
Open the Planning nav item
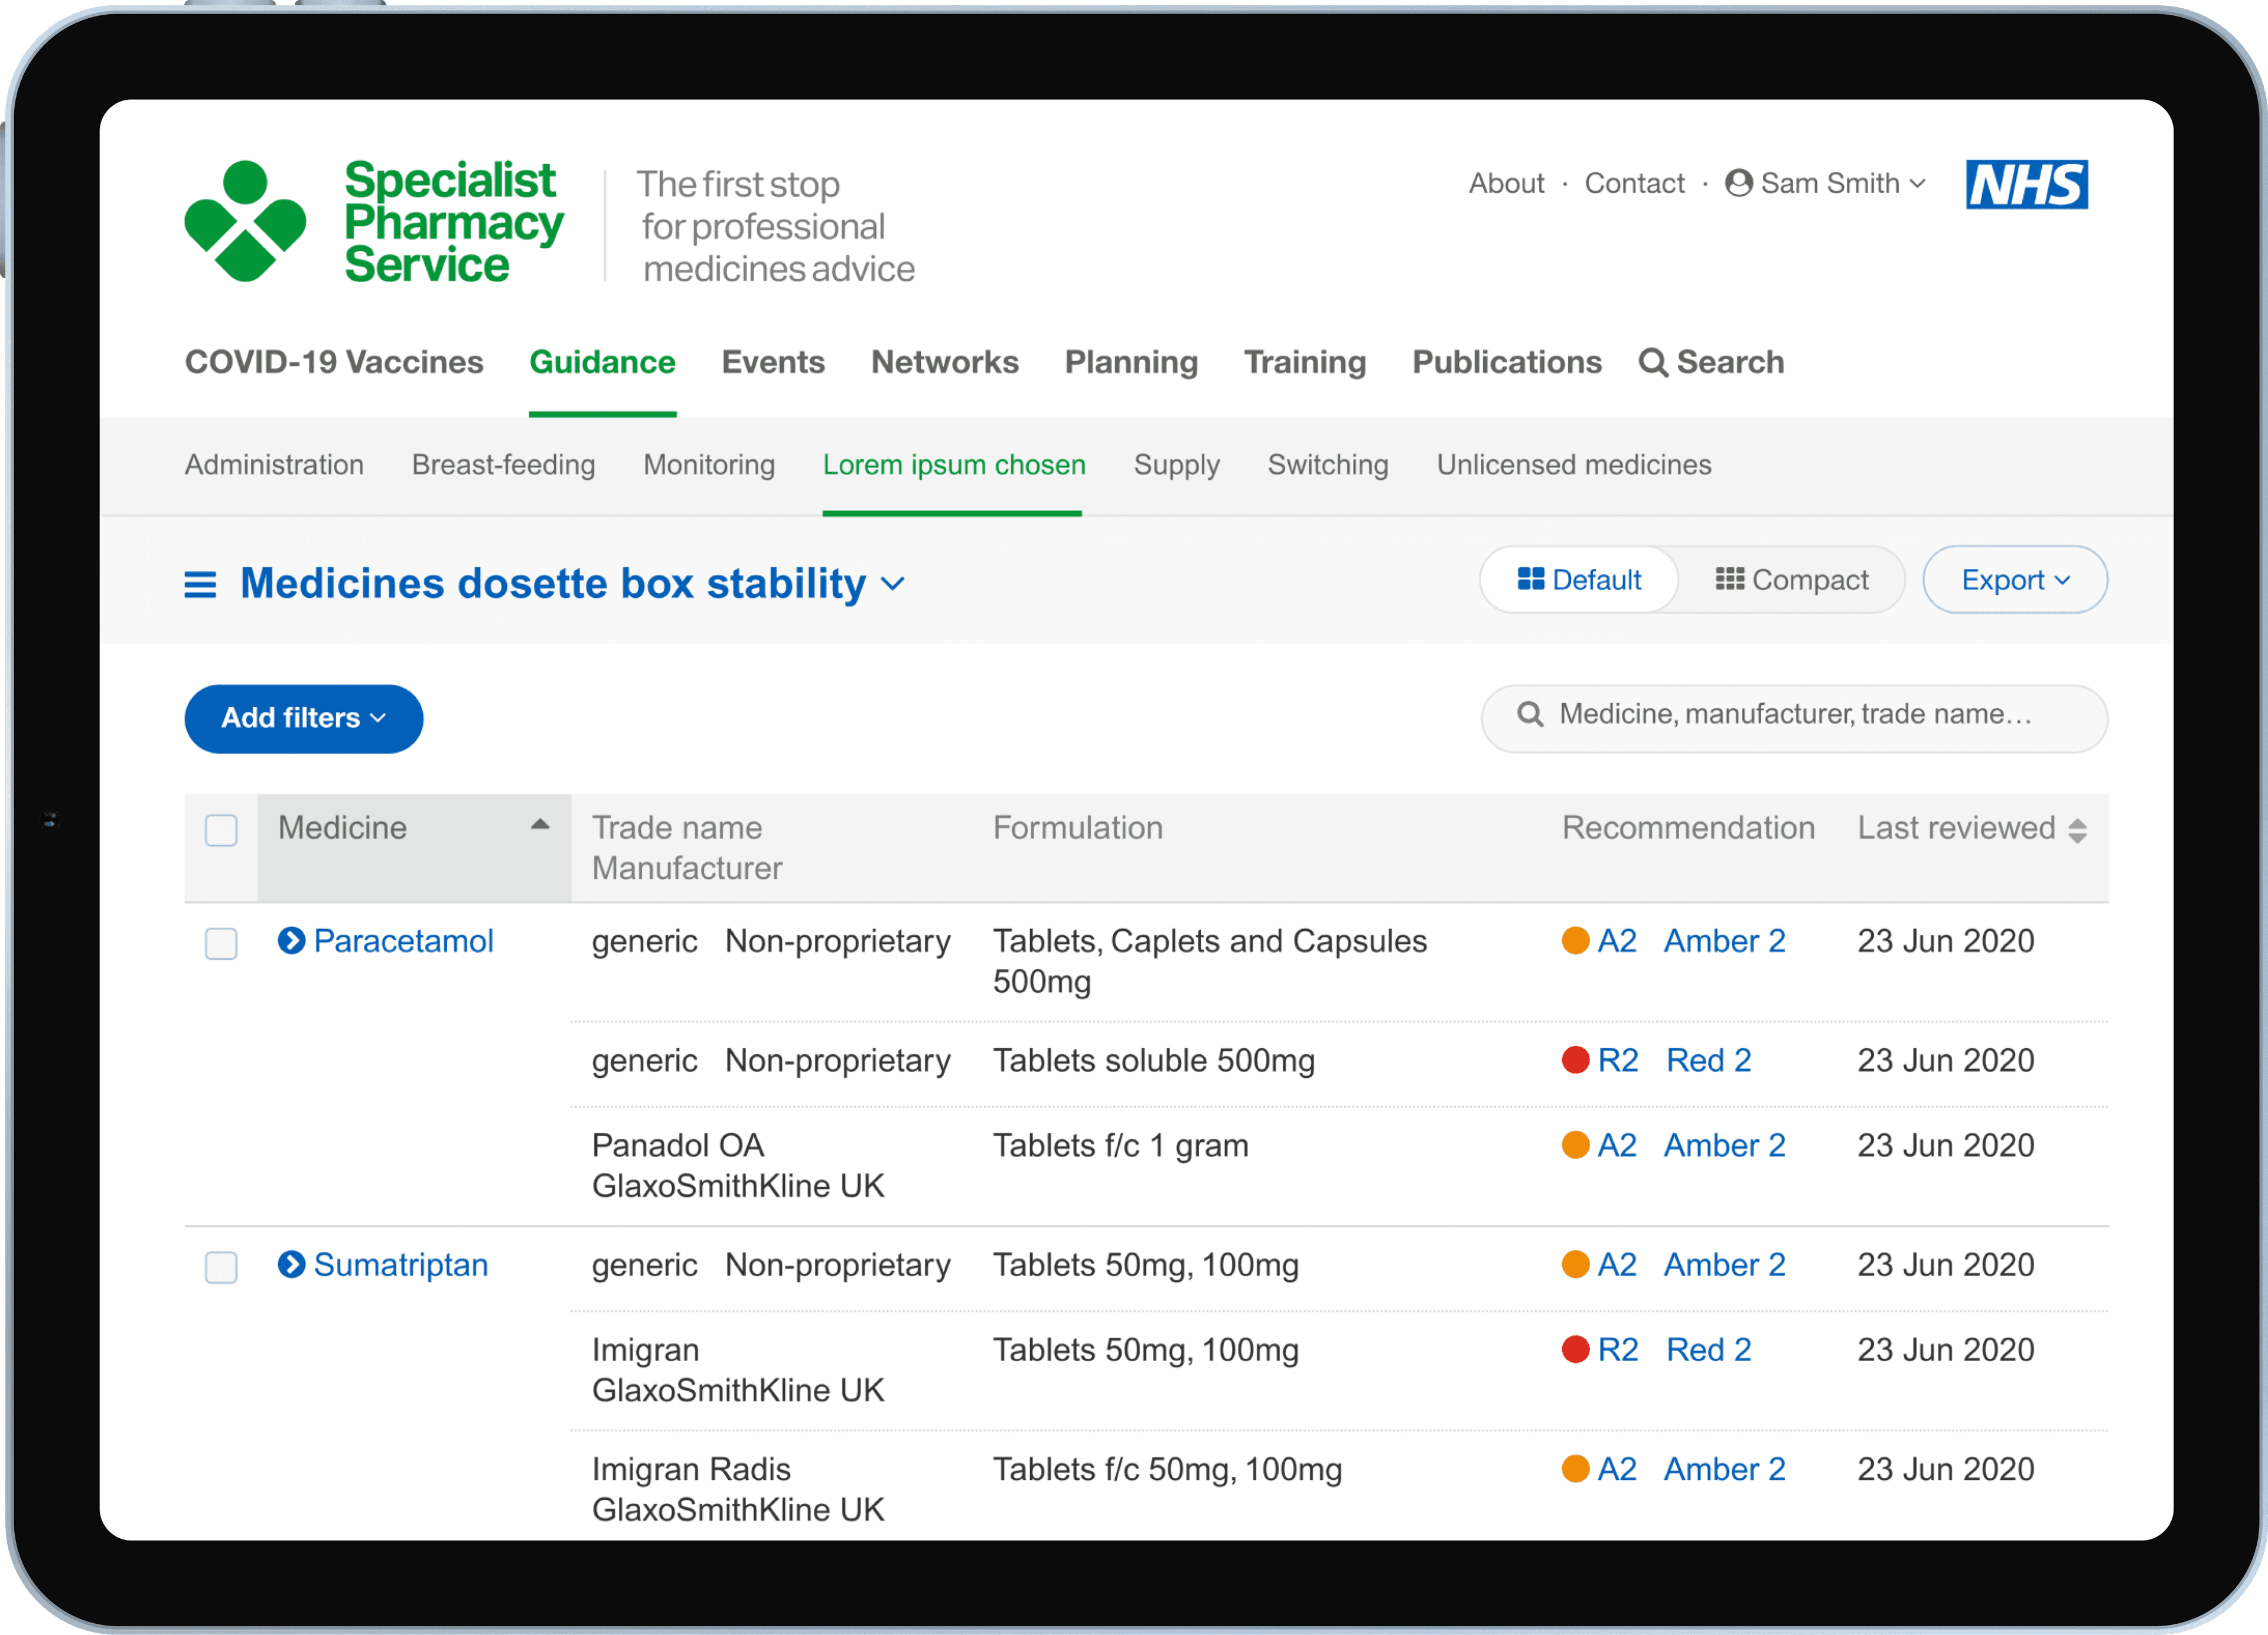tap(1131, 362)
